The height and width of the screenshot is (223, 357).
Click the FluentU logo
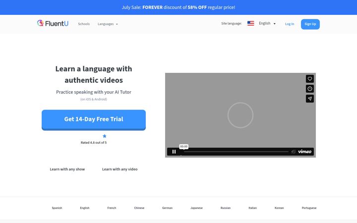(53, 23)
